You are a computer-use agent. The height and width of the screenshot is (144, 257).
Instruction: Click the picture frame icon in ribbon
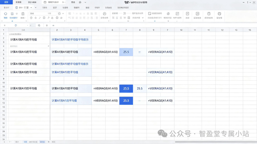(149, 14)
